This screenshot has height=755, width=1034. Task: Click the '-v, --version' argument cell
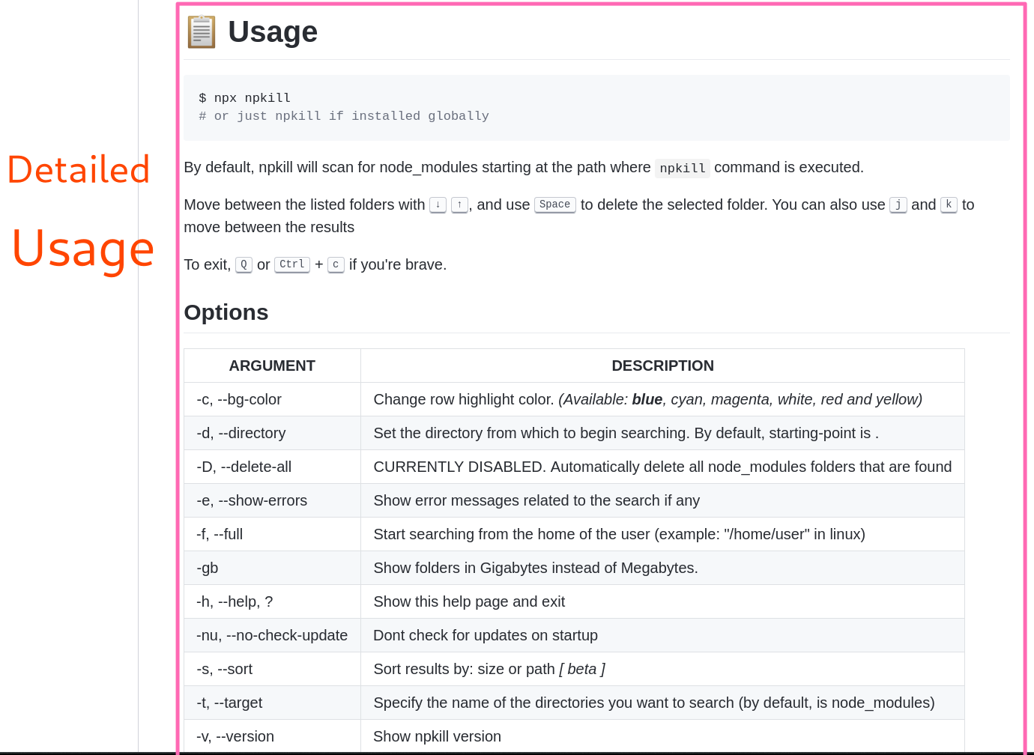pos(272,736)
